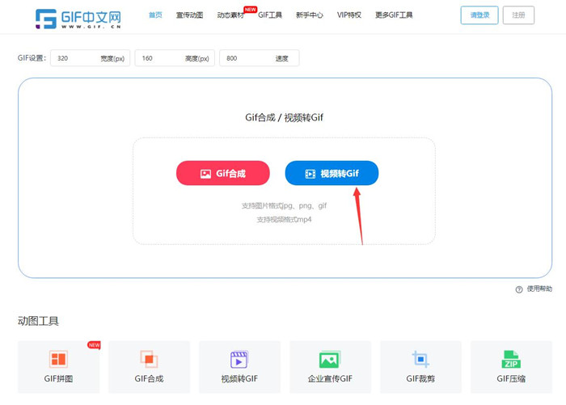
Task: Go to the 首页 nav tab
Action: pyautogui.click(x=155, y=15)
